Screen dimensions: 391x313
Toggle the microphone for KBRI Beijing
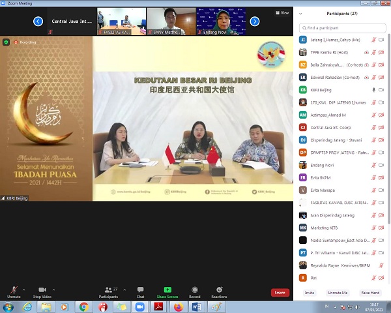pyautogui.click(x=373, y=89)
